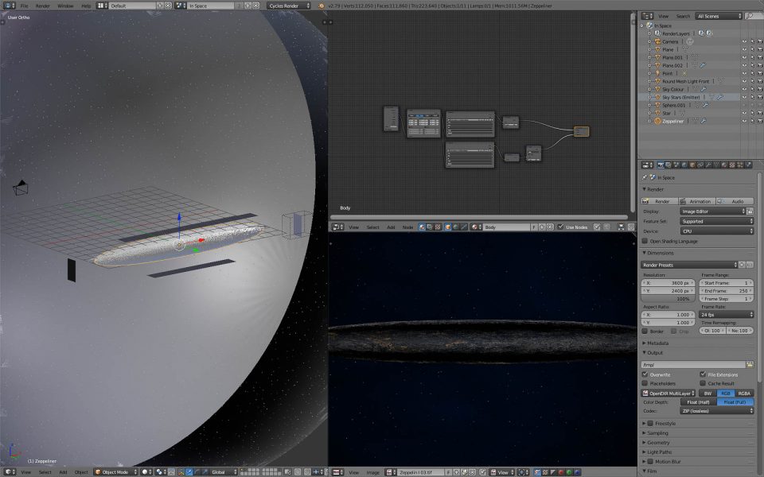Viewport: 764px width, 477px height.
Task: Click the output folder browse icon
Action: [750, 364]
